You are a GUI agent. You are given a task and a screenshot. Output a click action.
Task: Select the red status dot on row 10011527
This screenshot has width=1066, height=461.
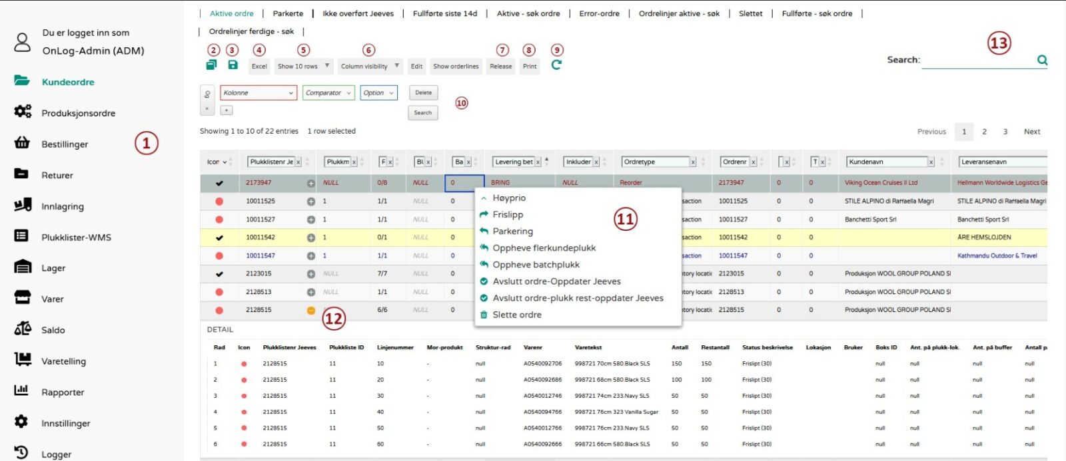tap(219, 220)
